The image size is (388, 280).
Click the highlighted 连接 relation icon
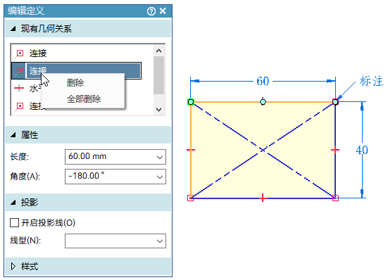[x=19, y=71]
